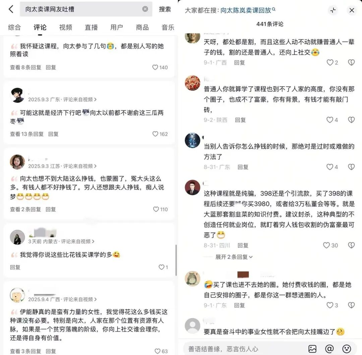Open image picker in comment bar

pos(312,349)
